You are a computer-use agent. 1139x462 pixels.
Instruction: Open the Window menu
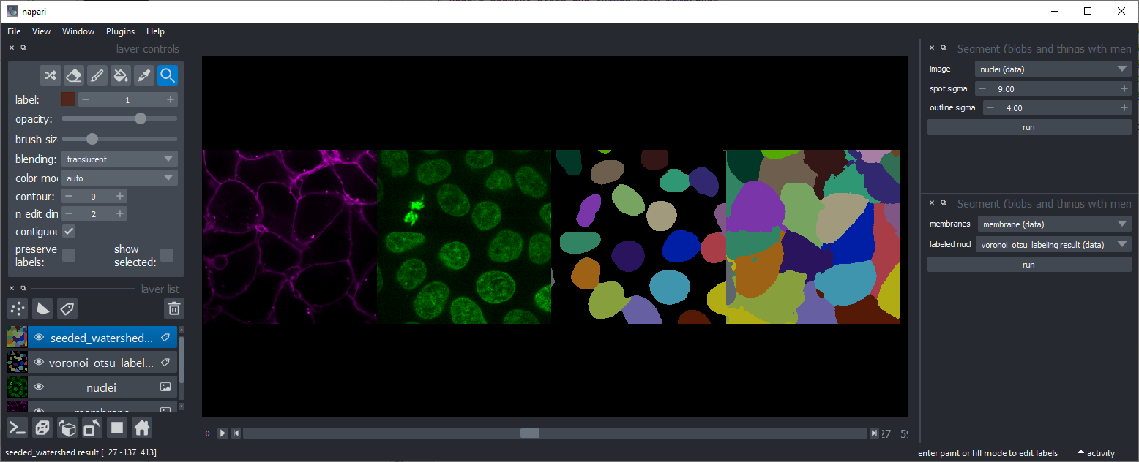click(78, 31)
